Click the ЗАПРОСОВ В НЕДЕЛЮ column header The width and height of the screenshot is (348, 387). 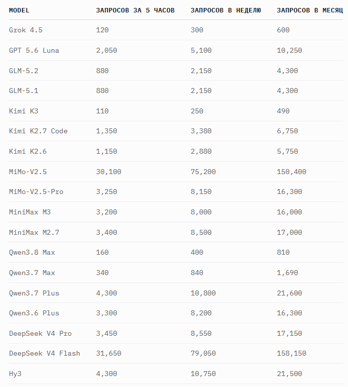225,10
